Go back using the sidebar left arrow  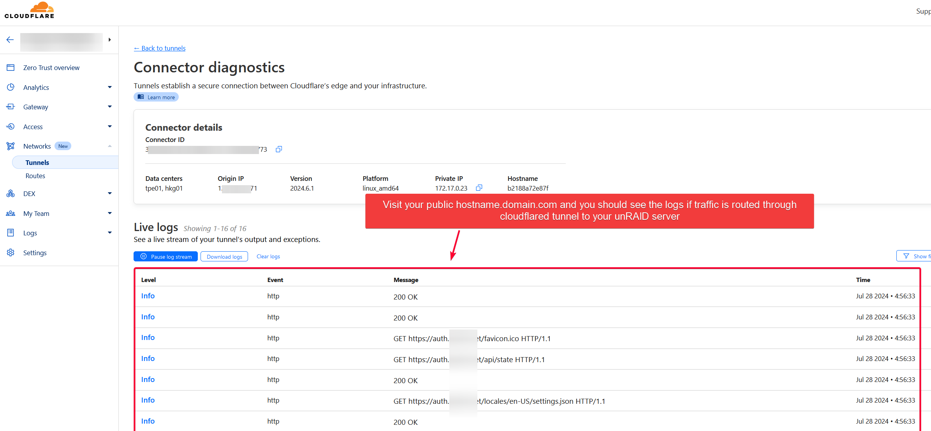click(10, 40)
